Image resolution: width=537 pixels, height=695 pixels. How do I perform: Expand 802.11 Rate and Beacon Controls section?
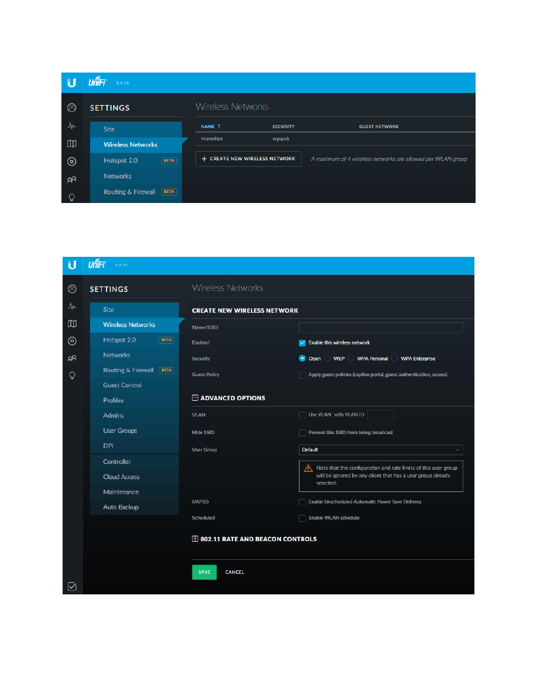195,539
